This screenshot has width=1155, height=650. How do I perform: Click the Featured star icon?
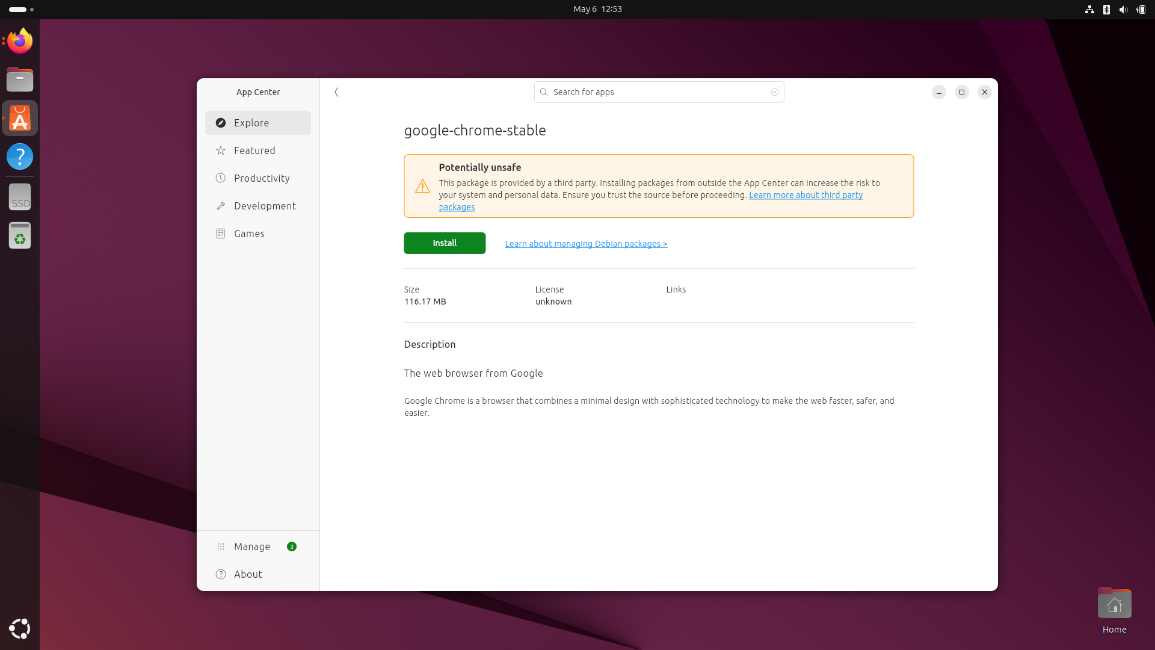221,150
